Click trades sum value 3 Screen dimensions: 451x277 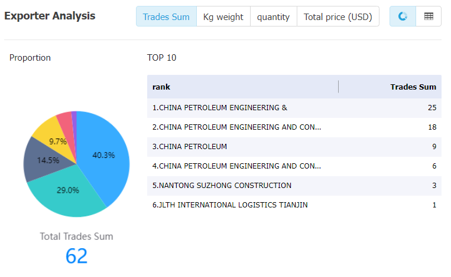coord(434,186)
